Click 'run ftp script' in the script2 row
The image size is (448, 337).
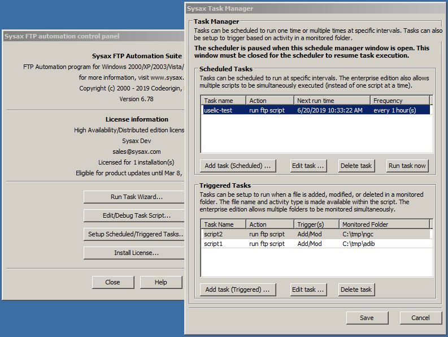coord(267,234)
